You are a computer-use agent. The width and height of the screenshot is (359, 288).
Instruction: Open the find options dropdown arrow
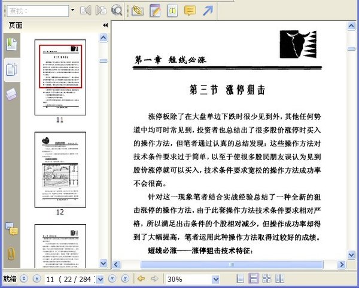[73, 10]
